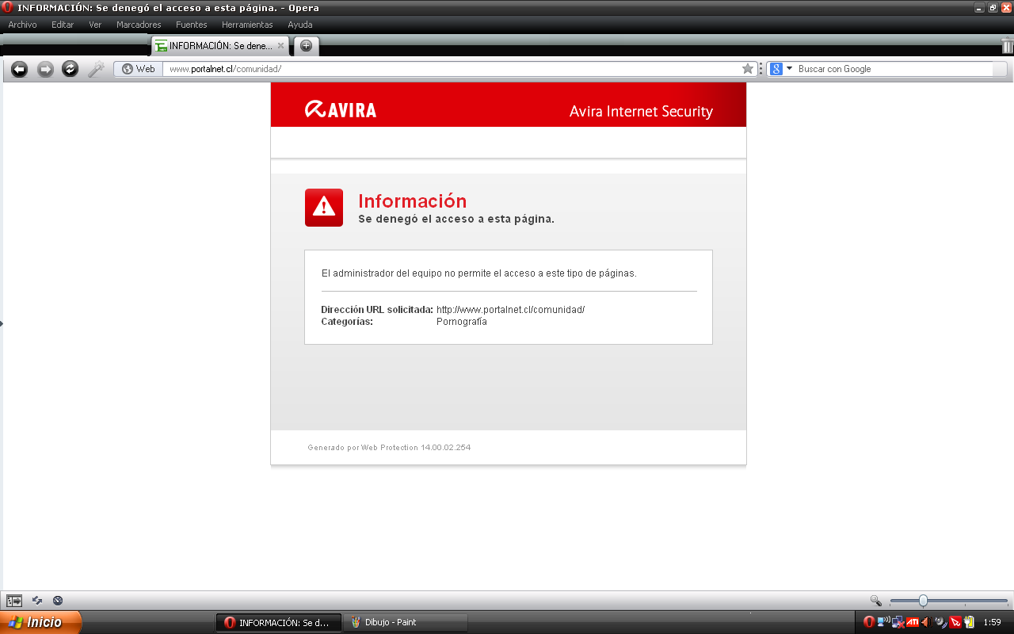Screen dimensions: 1014x634
Task: Click 'Generado por Web Protection 14.00.02.254' footer
Action: pos(389,448)
